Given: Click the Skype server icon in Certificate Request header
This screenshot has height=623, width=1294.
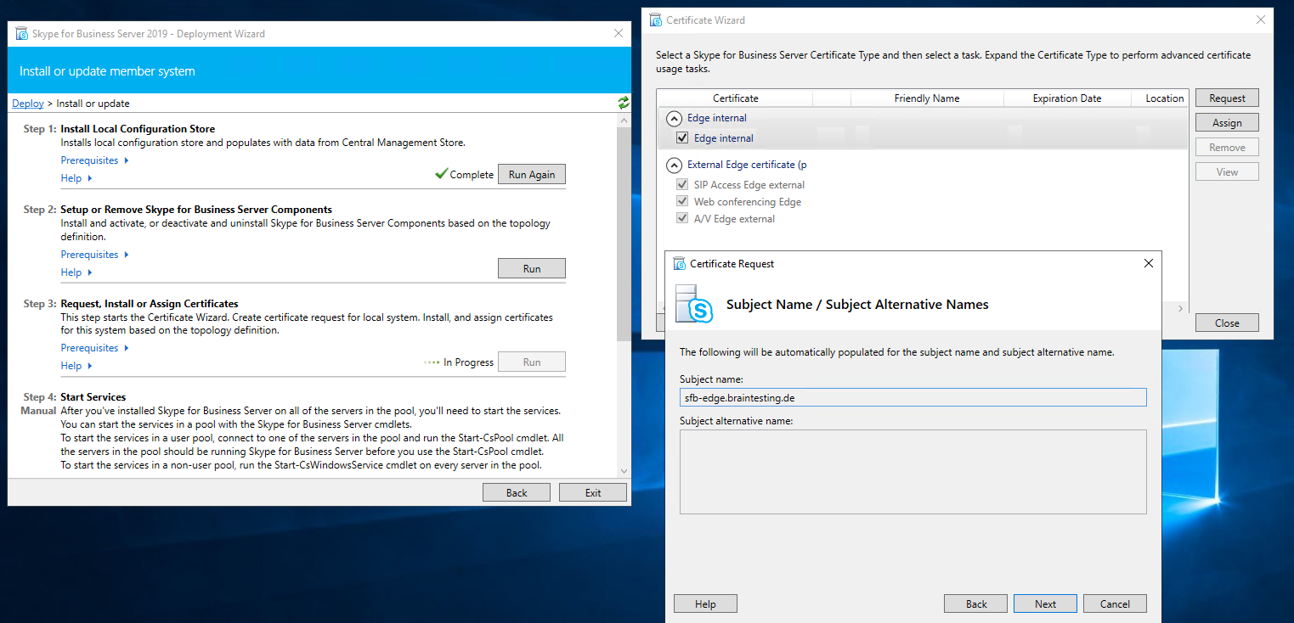Looking at the screenshot, I should click(x=694, y=305).
